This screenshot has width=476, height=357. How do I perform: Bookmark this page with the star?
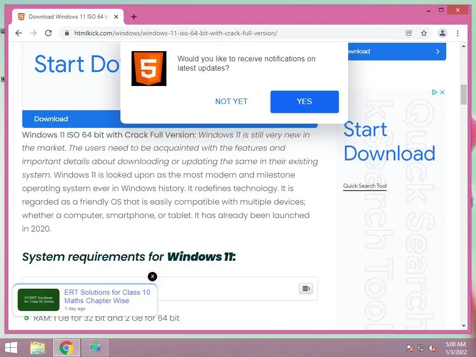click(424, 33)
